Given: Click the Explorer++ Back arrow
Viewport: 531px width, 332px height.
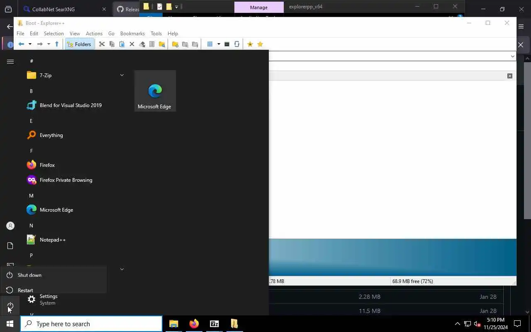Looking at the screenshot, I should point(21,44).
